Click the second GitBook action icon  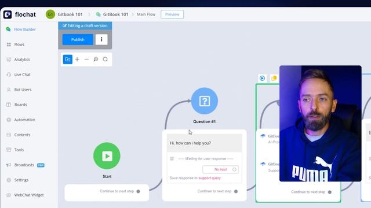click(263, 164)
